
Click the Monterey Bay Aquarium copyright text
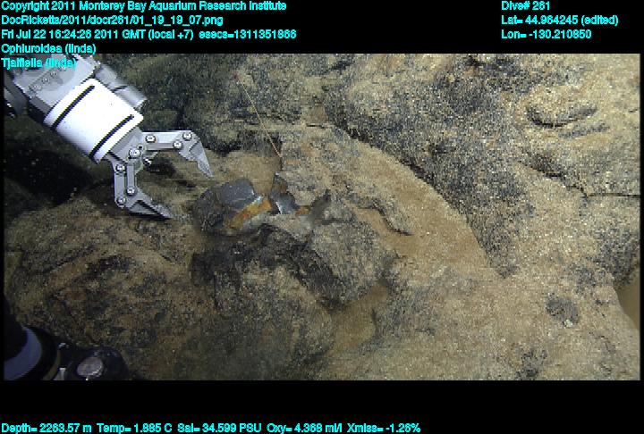click(143, 6)
